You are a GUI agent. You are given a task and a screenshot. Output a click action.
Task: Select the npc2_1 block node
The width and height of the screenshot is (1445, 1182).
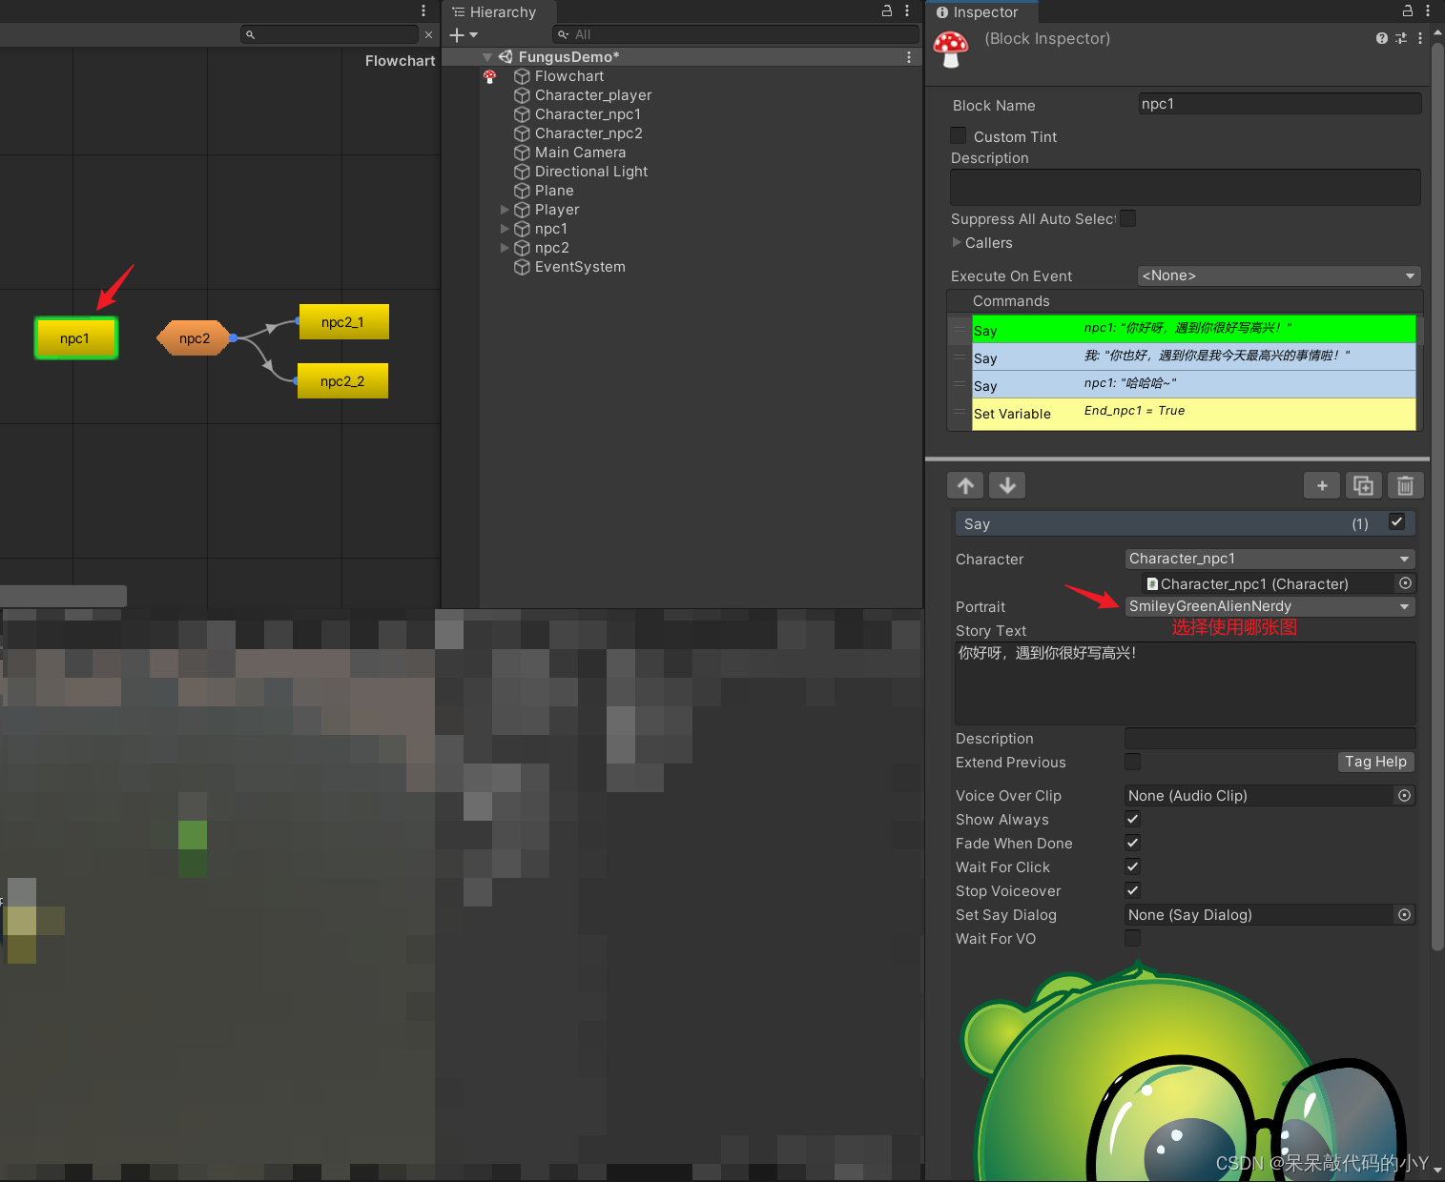[343, 322]
